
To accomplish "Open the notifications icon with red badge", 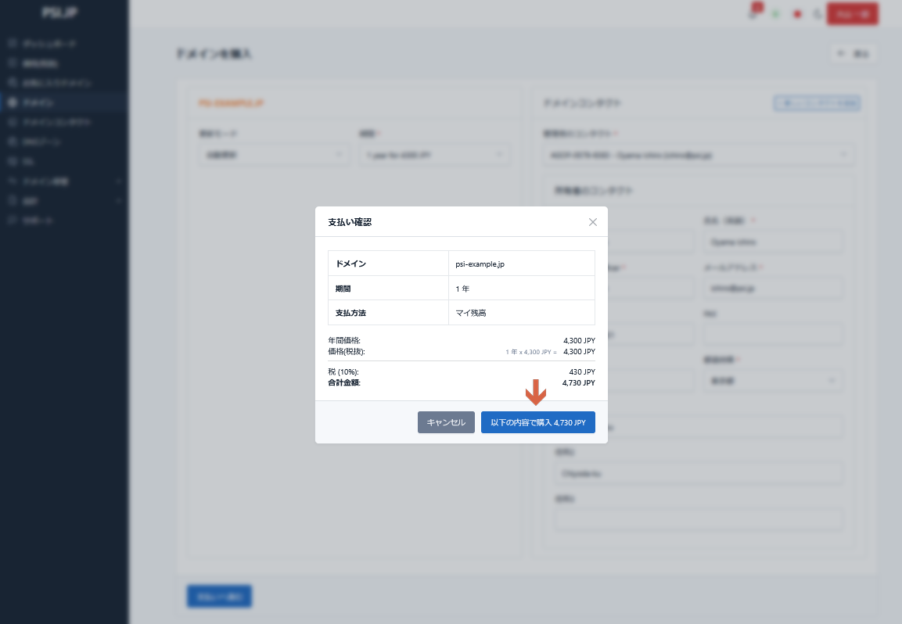I will pos(753,14).
